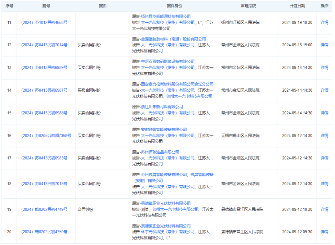Click plaintiff 金国德包装材料（南通）股份有限公司
Viewport: 335px width, 245px height.
[173, 39]
